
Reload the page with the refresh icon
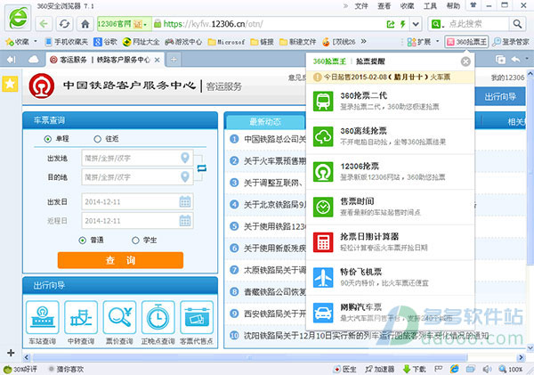point(64,24)
